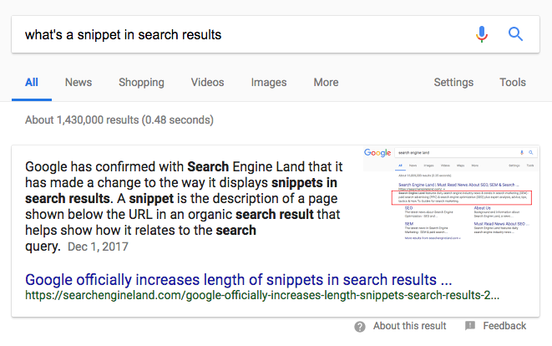The width and height of the screenshot is (552, 346).
Task: Switch to the Videos tab
Action: coord(207,83)
